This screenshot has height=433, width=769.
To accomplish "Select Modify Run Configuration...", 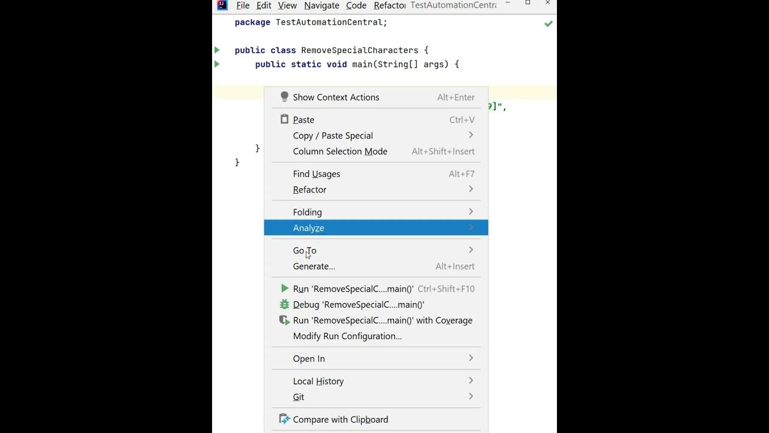I will [x=347, y=336].
